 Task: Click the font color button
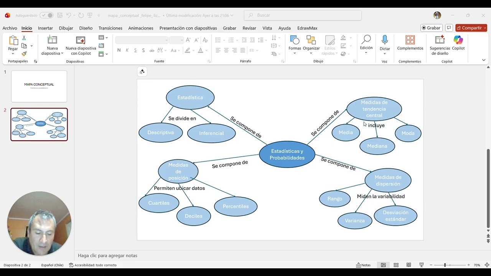tap(200, 50)
